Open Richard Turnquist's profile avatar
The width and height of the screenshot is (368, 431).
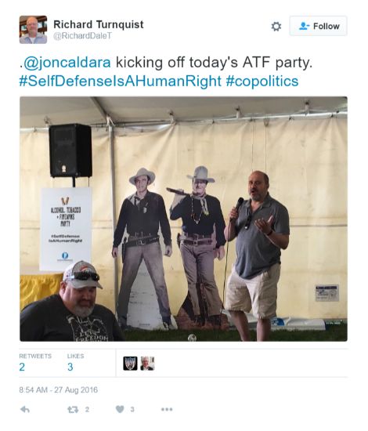[x=33, y=30]
